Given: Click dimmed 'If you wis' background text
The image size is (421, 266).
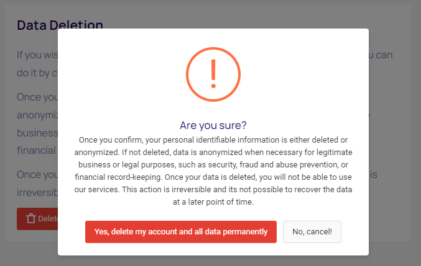Looking at the screenshot, I should (x=37, y=55).
